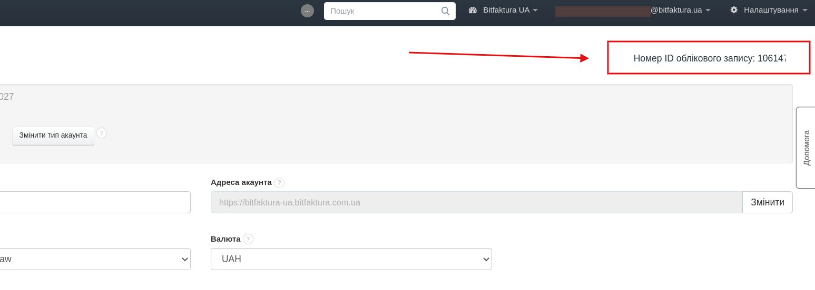Open the Налаштування settings menu
The height and width of the screenshot is (290, 815).
(771, 10)
